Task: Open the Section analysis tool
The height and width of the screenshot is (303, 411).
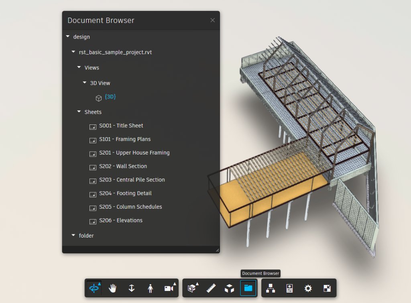Action: pyautogui.click(x=192, y=288)
